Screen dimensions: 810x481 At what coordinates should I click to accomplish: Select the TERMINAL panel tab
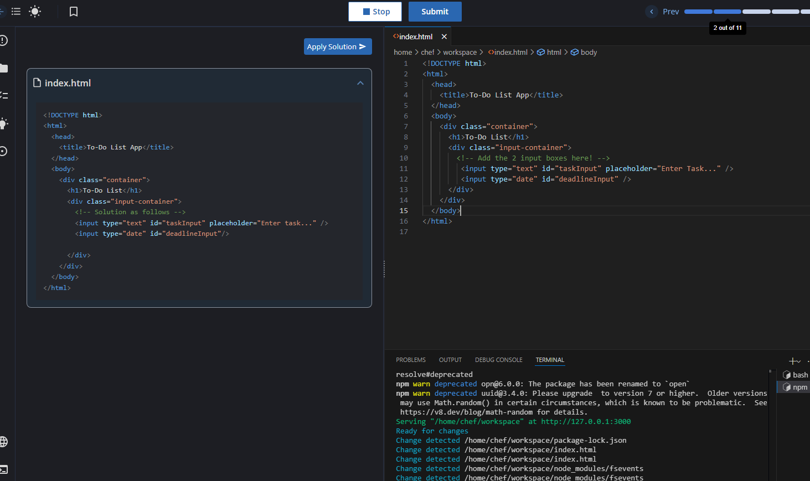click(x=550, y=360)
